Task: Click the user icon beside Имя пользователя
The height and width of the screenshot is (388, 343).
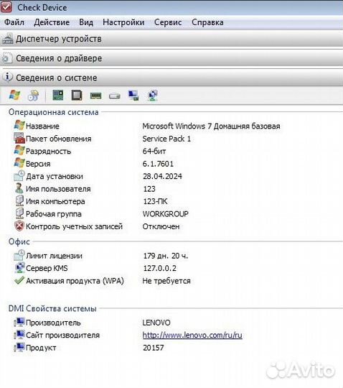Action: 19,188
